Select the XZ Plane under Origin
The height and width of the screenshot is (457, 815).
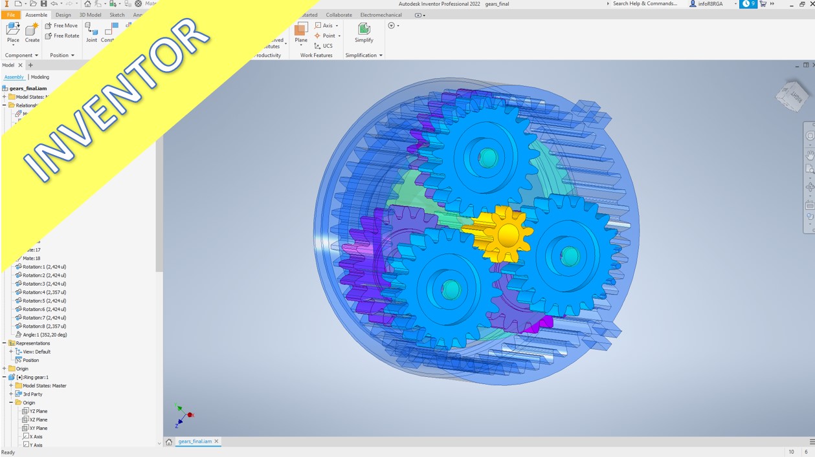(34, 420)
